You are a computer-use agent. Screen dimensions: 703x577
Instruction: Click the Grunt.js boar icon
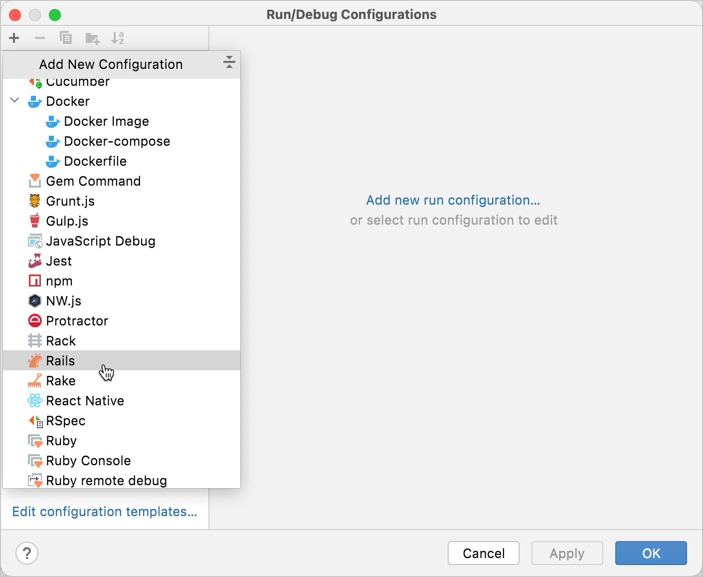(x=35, y=201)
